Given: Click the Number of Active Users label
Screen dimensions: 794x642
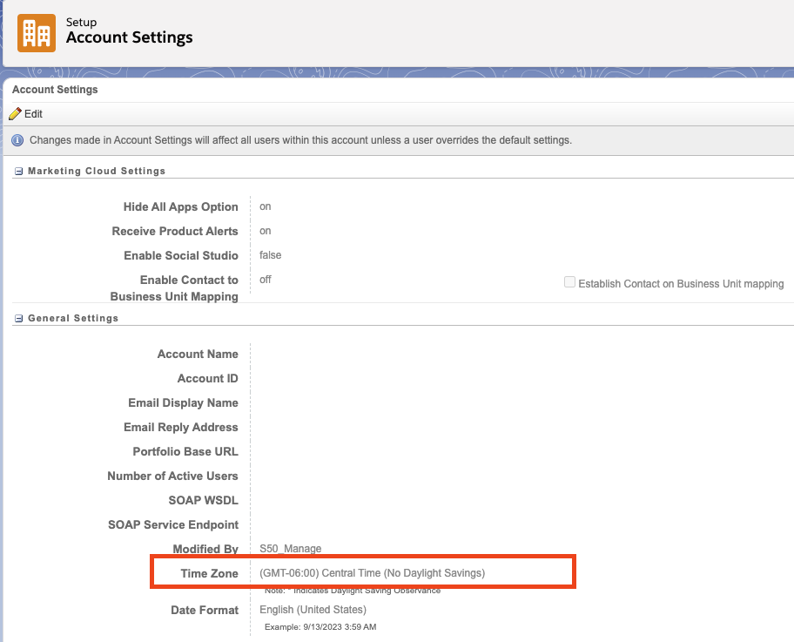Looking at the screenshot, I should pyautogui.click(x=172, y=476).
